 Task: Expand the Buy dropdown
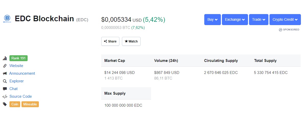point(212,19)
